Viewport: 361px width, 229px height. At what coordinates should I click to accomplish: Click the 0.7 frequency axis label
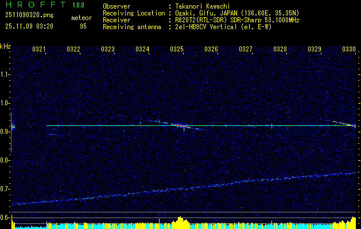point(5,189)
